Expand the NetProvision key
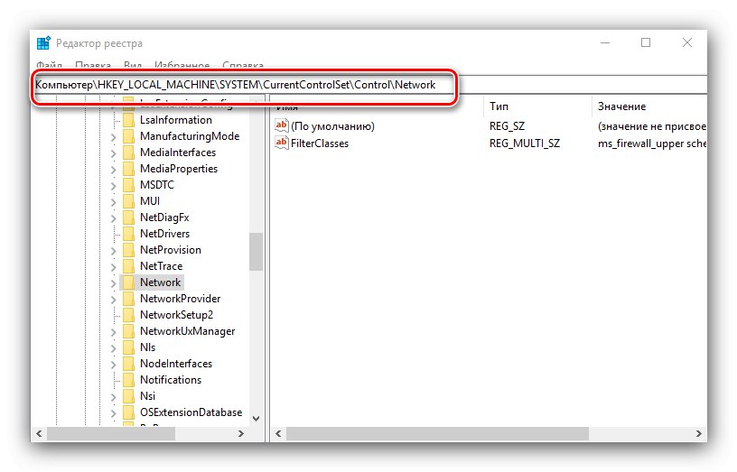The height and width of the screenshot is (472, 737). tap(113, 251)
